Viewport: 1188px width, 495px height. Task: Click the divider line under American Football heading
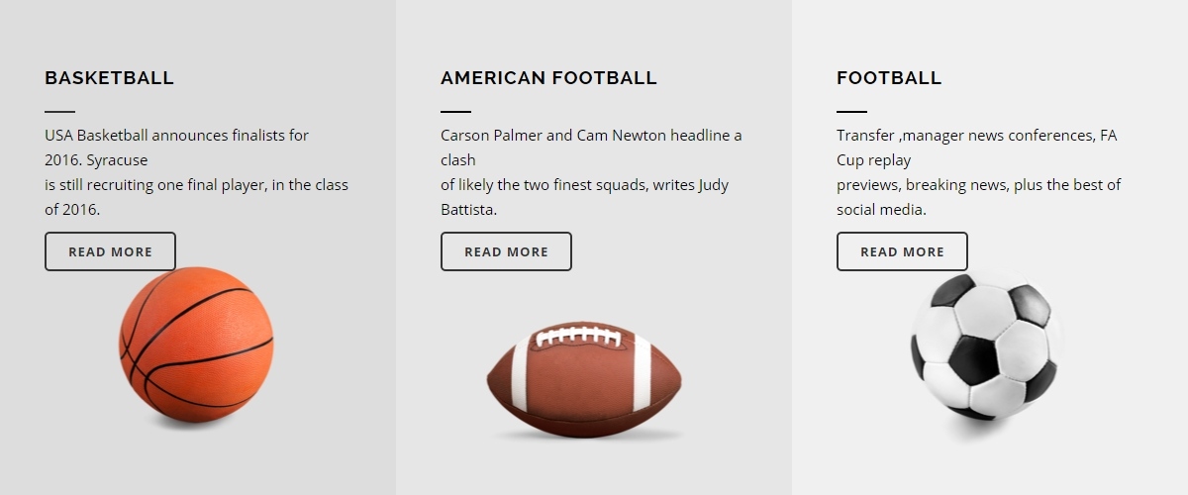(x=455, y=112)
